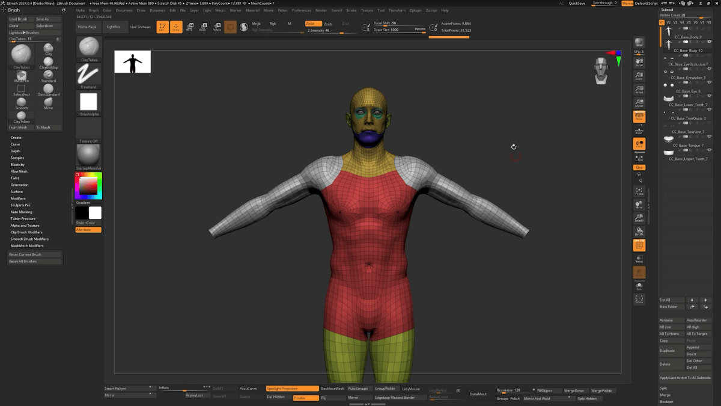Image resolution: width=721 pixels, height=406 pixels.
Task: Expand the Samples section
Action: (x=17, y=158)
